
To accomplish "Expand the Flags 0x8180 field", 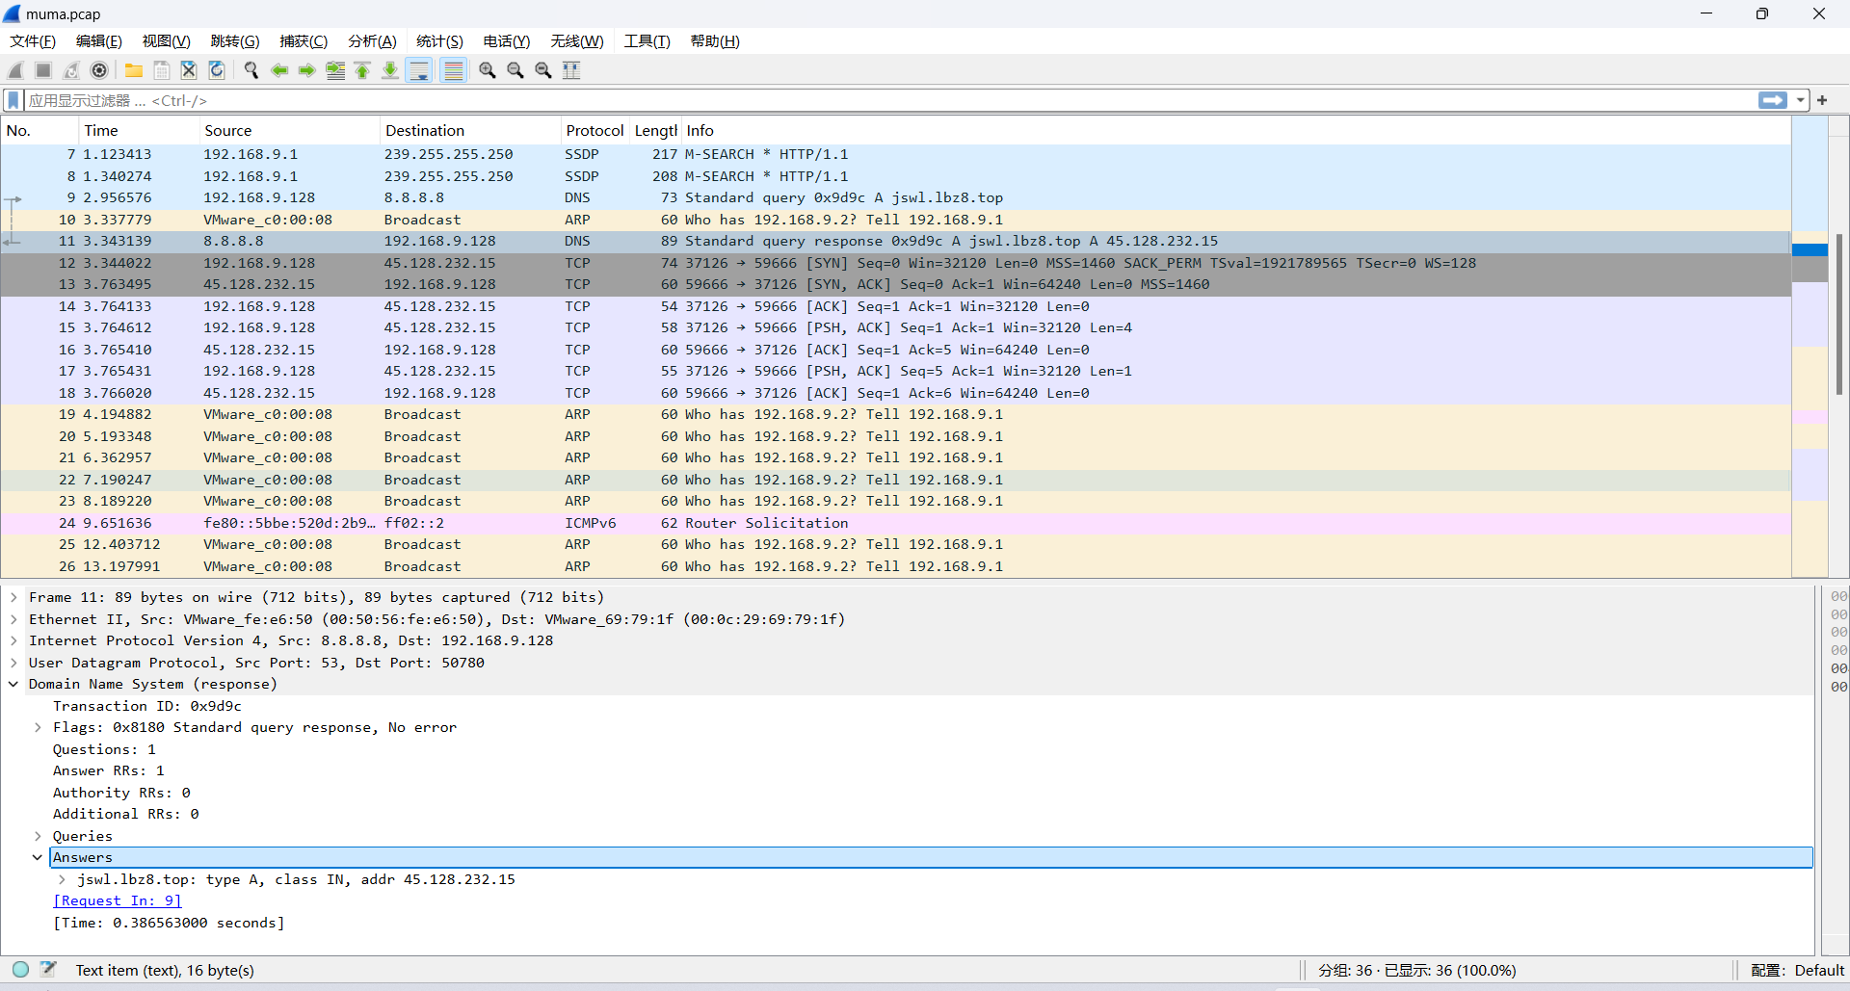I will 38,727.
